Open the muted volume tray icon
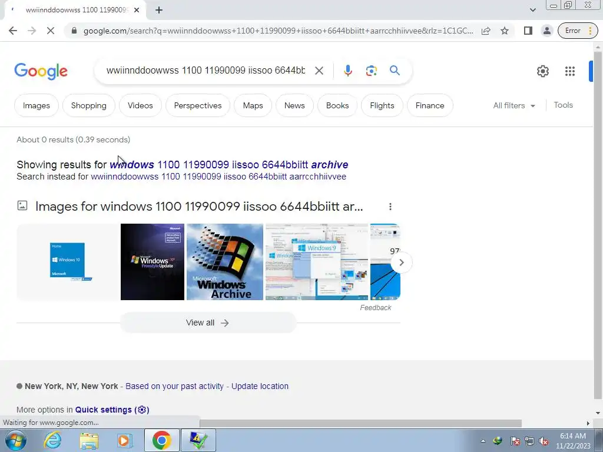 544,441
